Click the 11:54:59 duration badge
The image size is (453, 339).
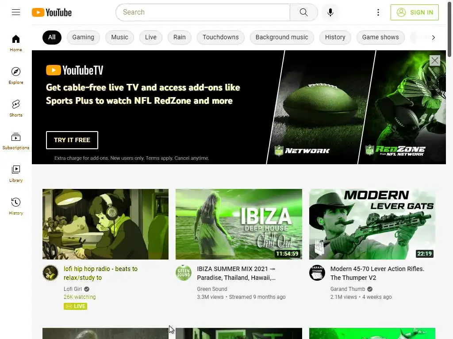coord(287,254)
